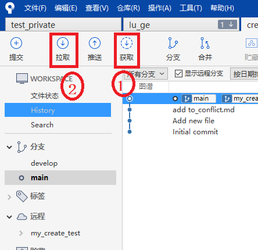Click the Branch (分支) toolbar icon
Image resolution: width=258 pixels, height=250 pixels.
(173, 43)
